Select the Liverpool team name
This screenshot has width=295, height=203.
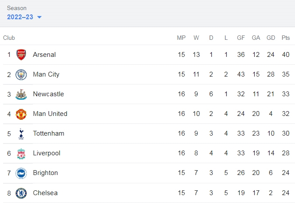click(47, 153)
